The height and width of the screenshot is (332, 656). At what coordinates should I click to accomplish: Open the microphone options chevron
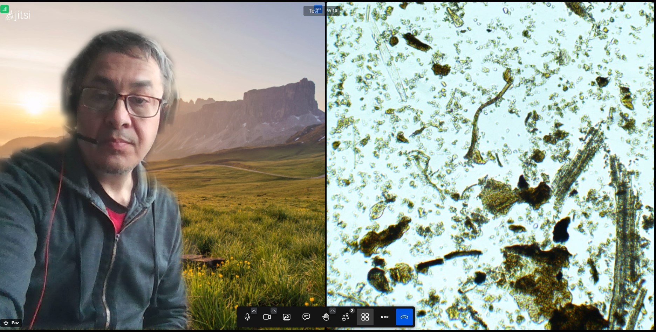coord(254,310)
